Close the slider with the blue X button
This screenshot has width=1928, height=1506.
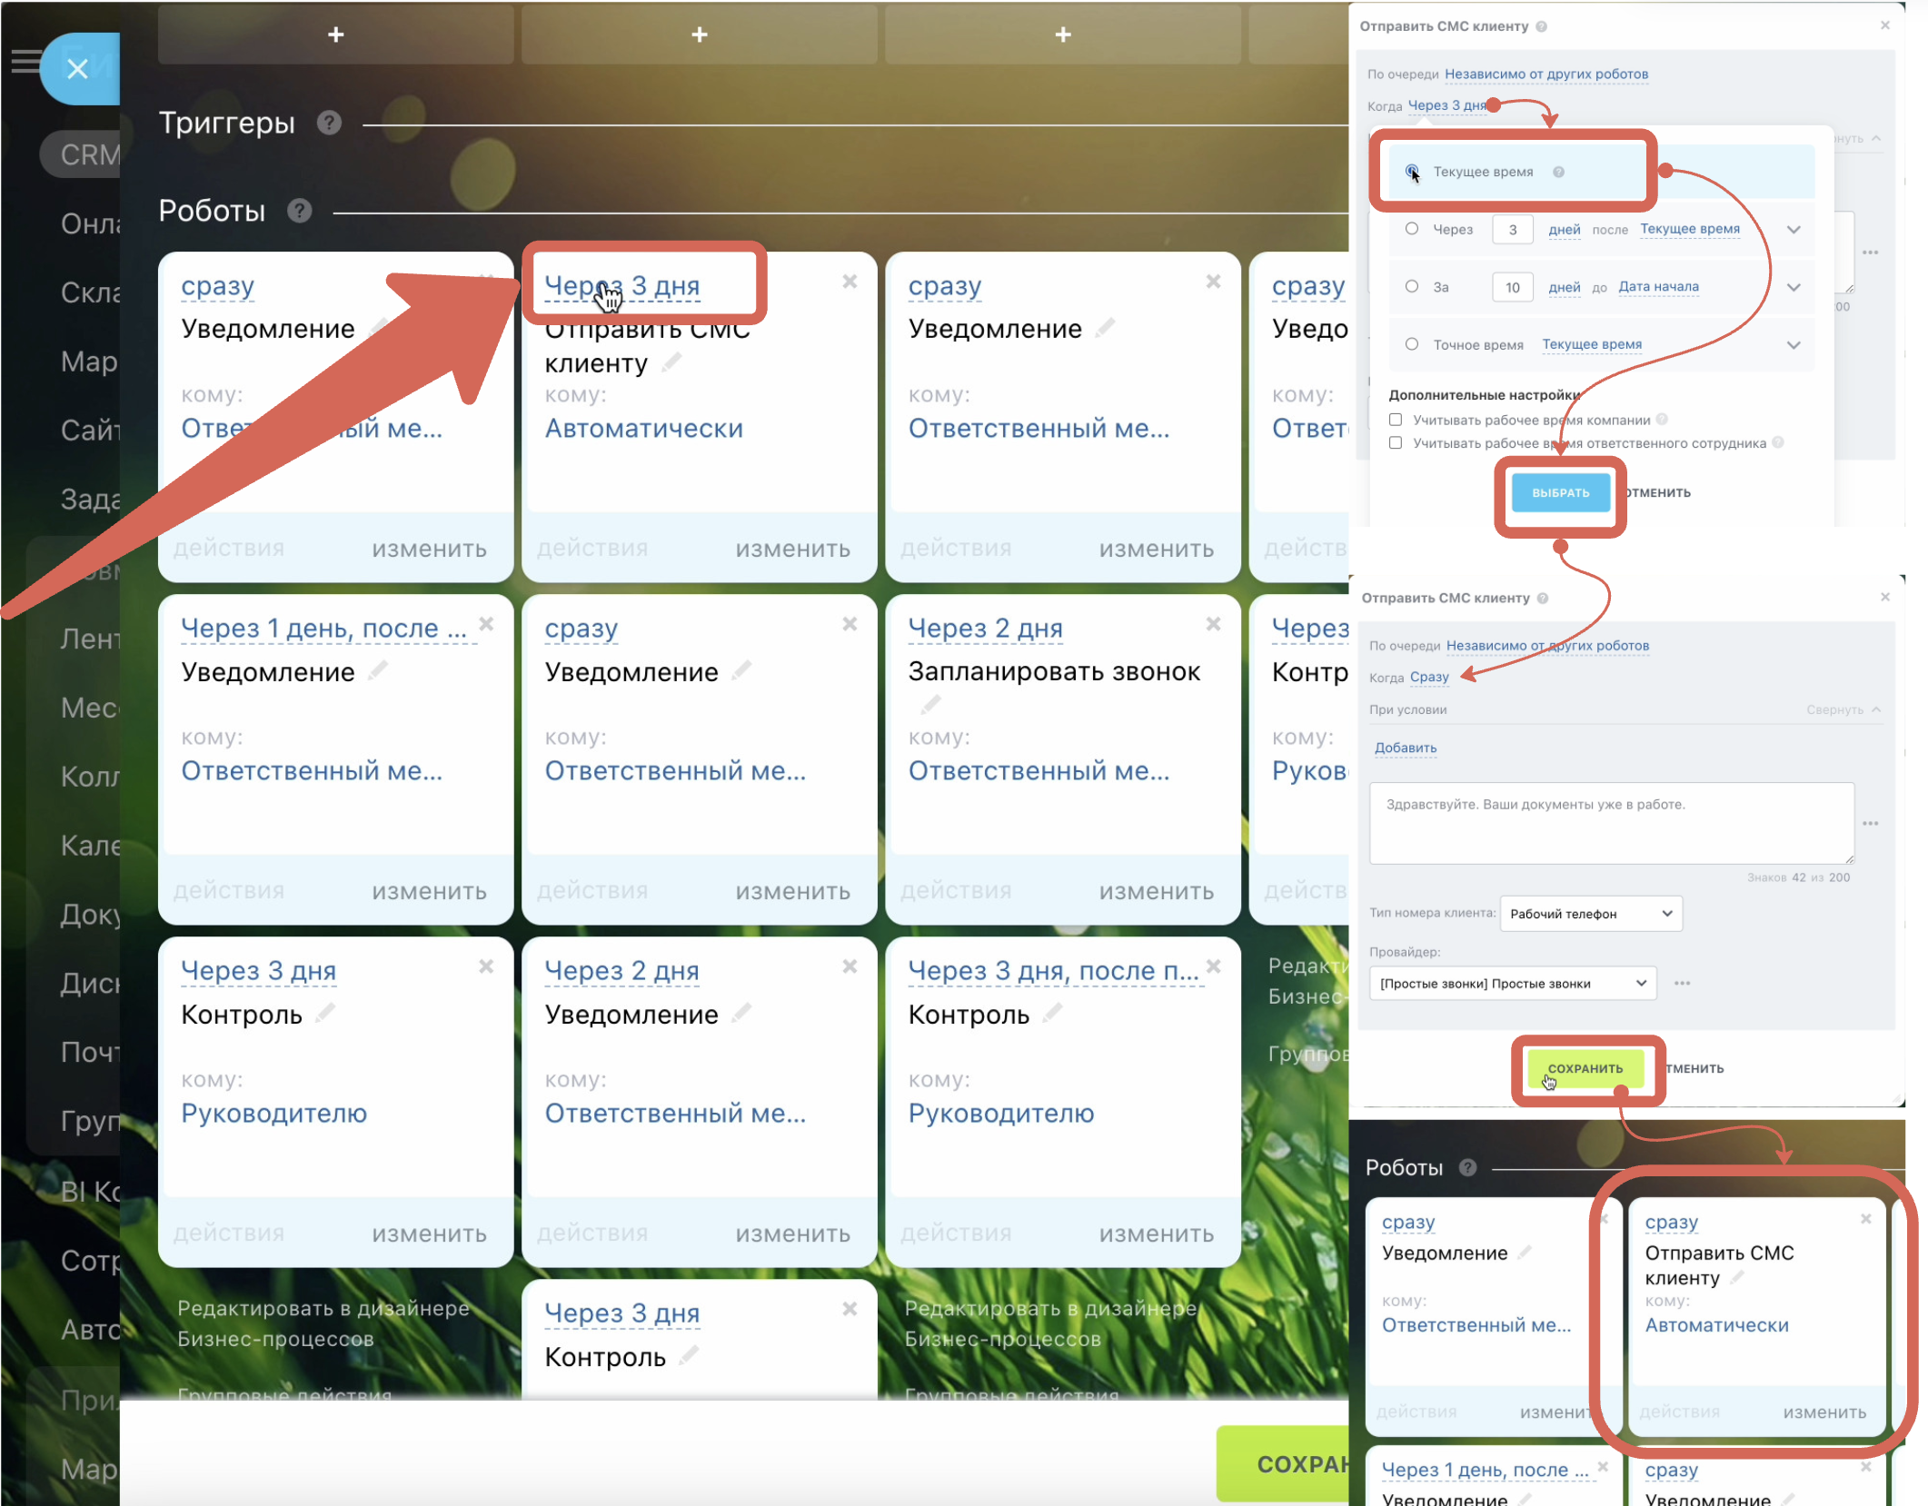click(x=78, y=68)
